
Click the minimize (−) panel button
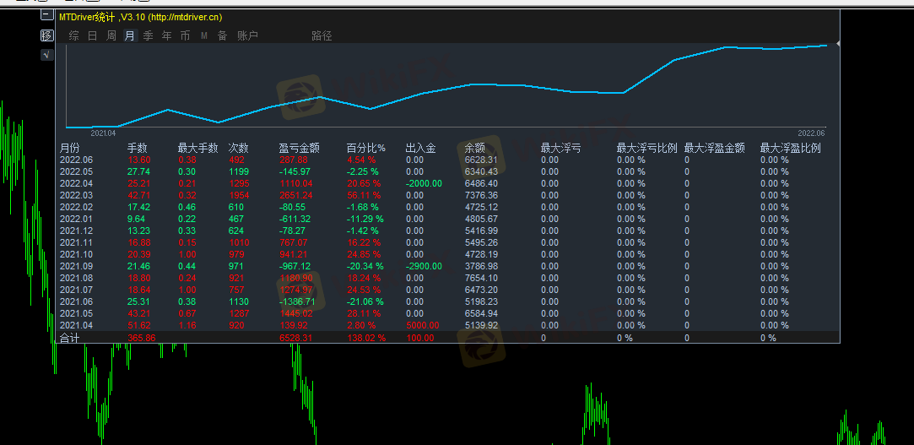47,14
